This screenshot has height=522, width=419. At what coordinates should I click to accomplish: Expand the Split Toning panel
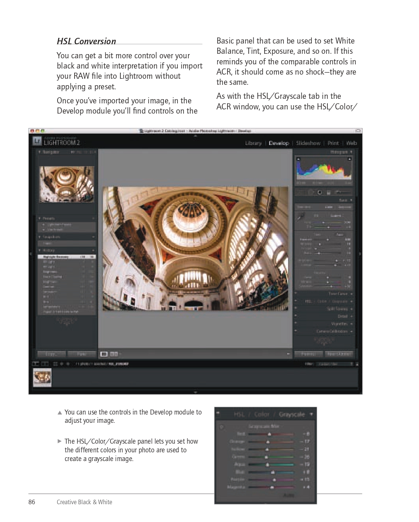coord(352,309)
